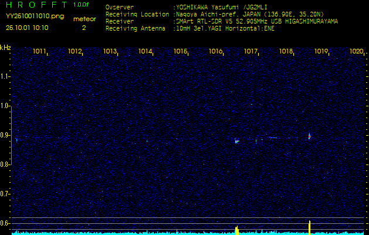Click the meteor count label
The height and width of the screenshot is (235, 369).
coord(84,19)
